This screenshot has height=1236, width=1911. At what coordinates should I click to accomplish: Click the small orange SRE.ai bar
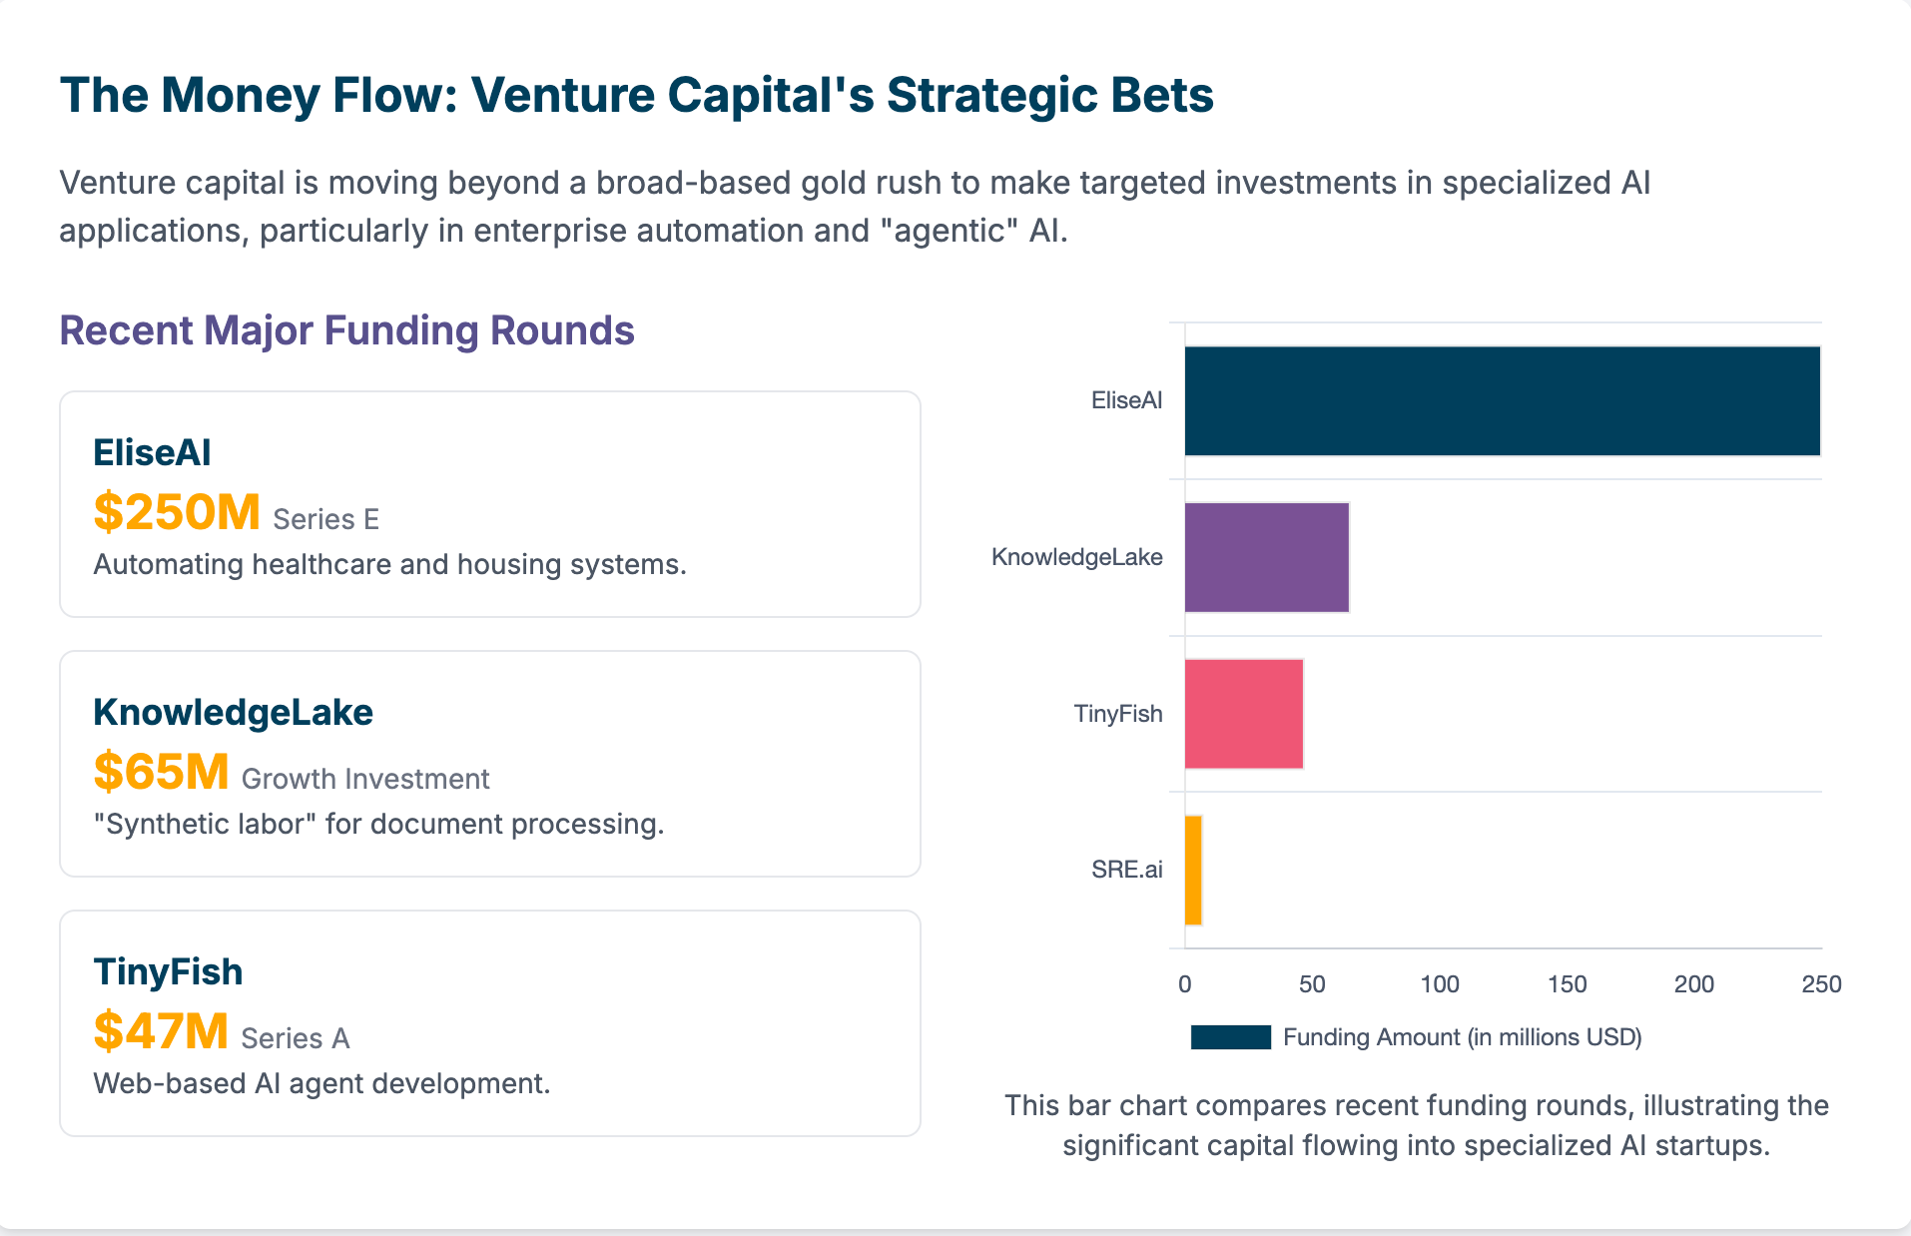1193,870
